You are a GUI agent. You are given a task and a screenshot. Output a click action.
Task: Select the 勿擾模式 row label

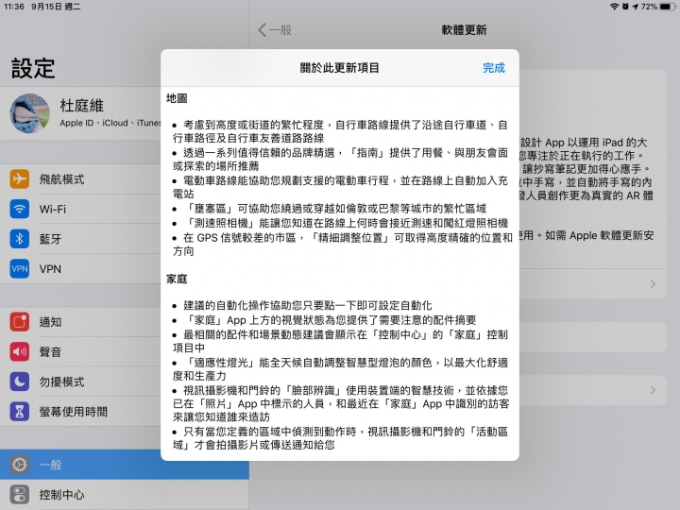61,382
